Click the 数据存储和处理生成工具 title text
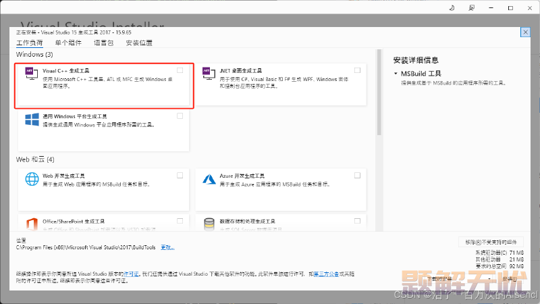The width and height of the screenshot is (540, 304). 247,222
